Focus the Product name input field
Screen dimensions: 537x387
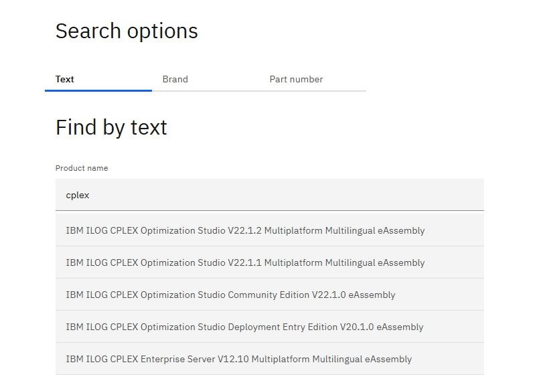click(269, 195)
